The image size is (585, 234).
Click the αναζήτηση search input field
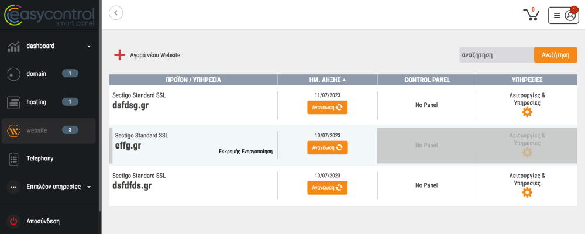click(496, 55)
